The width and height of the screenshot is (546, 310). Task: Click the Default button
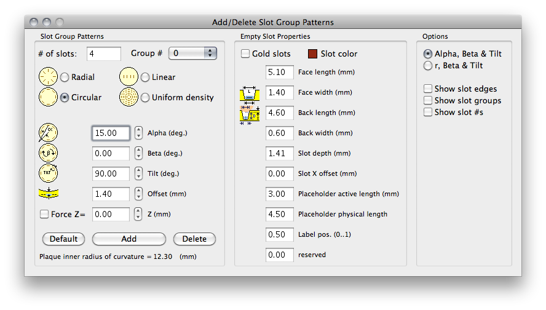tap(63, 239)
